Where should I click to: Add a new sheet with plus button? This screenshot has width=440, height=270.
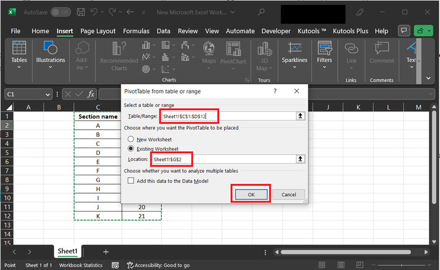point(106,252)
